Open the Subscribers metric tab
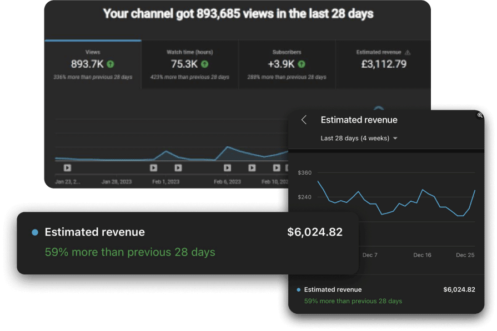Viewport: 497px width, 331px height. tap(287, 64)
